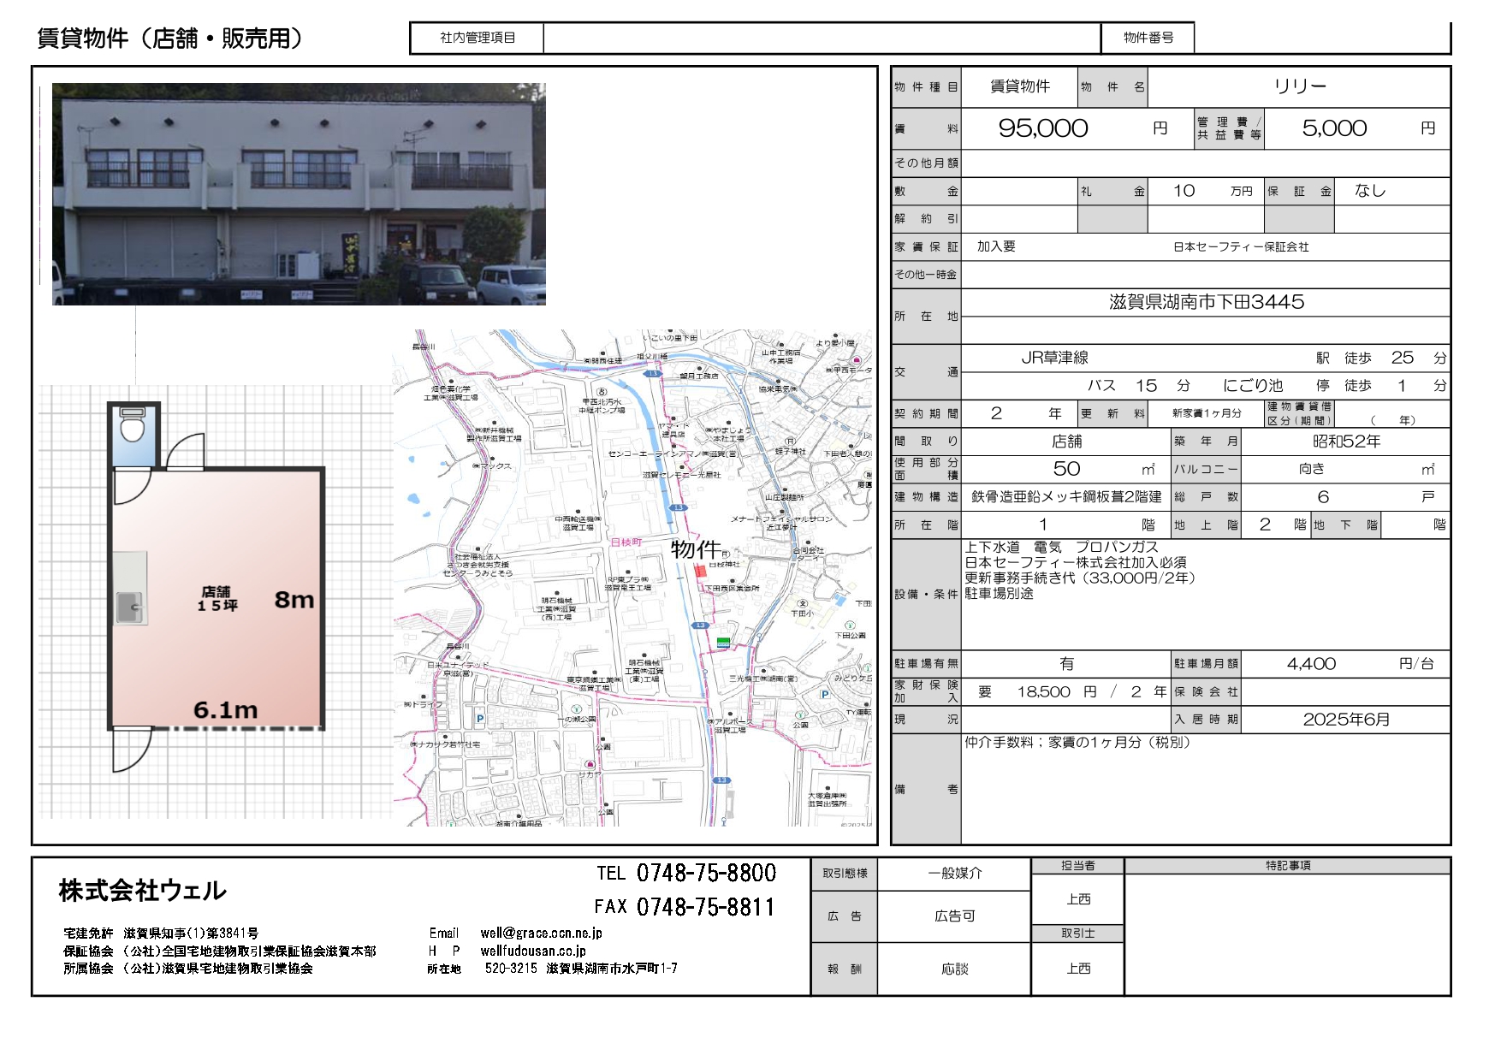Click the empty 社内管理項目 field
This screenshot has width=1501, height=1061.
point(821,38)
